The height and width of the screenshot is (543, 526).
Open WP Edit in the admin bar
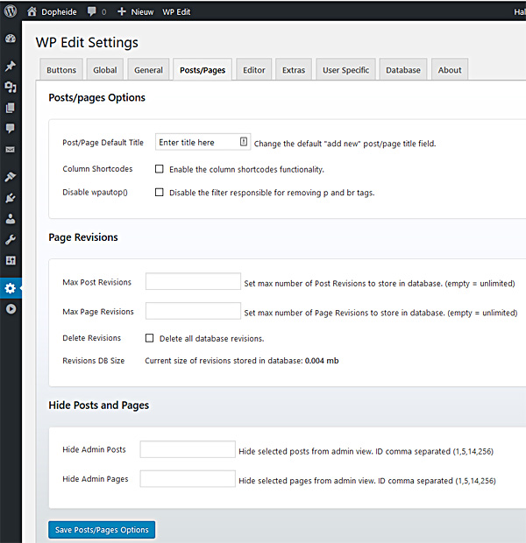click(x=176, y=11)
